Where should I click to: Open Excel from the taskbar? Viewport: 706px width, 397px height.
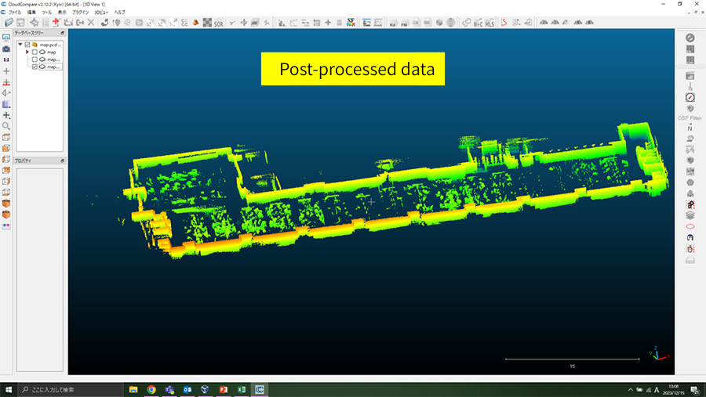(242, 390)
